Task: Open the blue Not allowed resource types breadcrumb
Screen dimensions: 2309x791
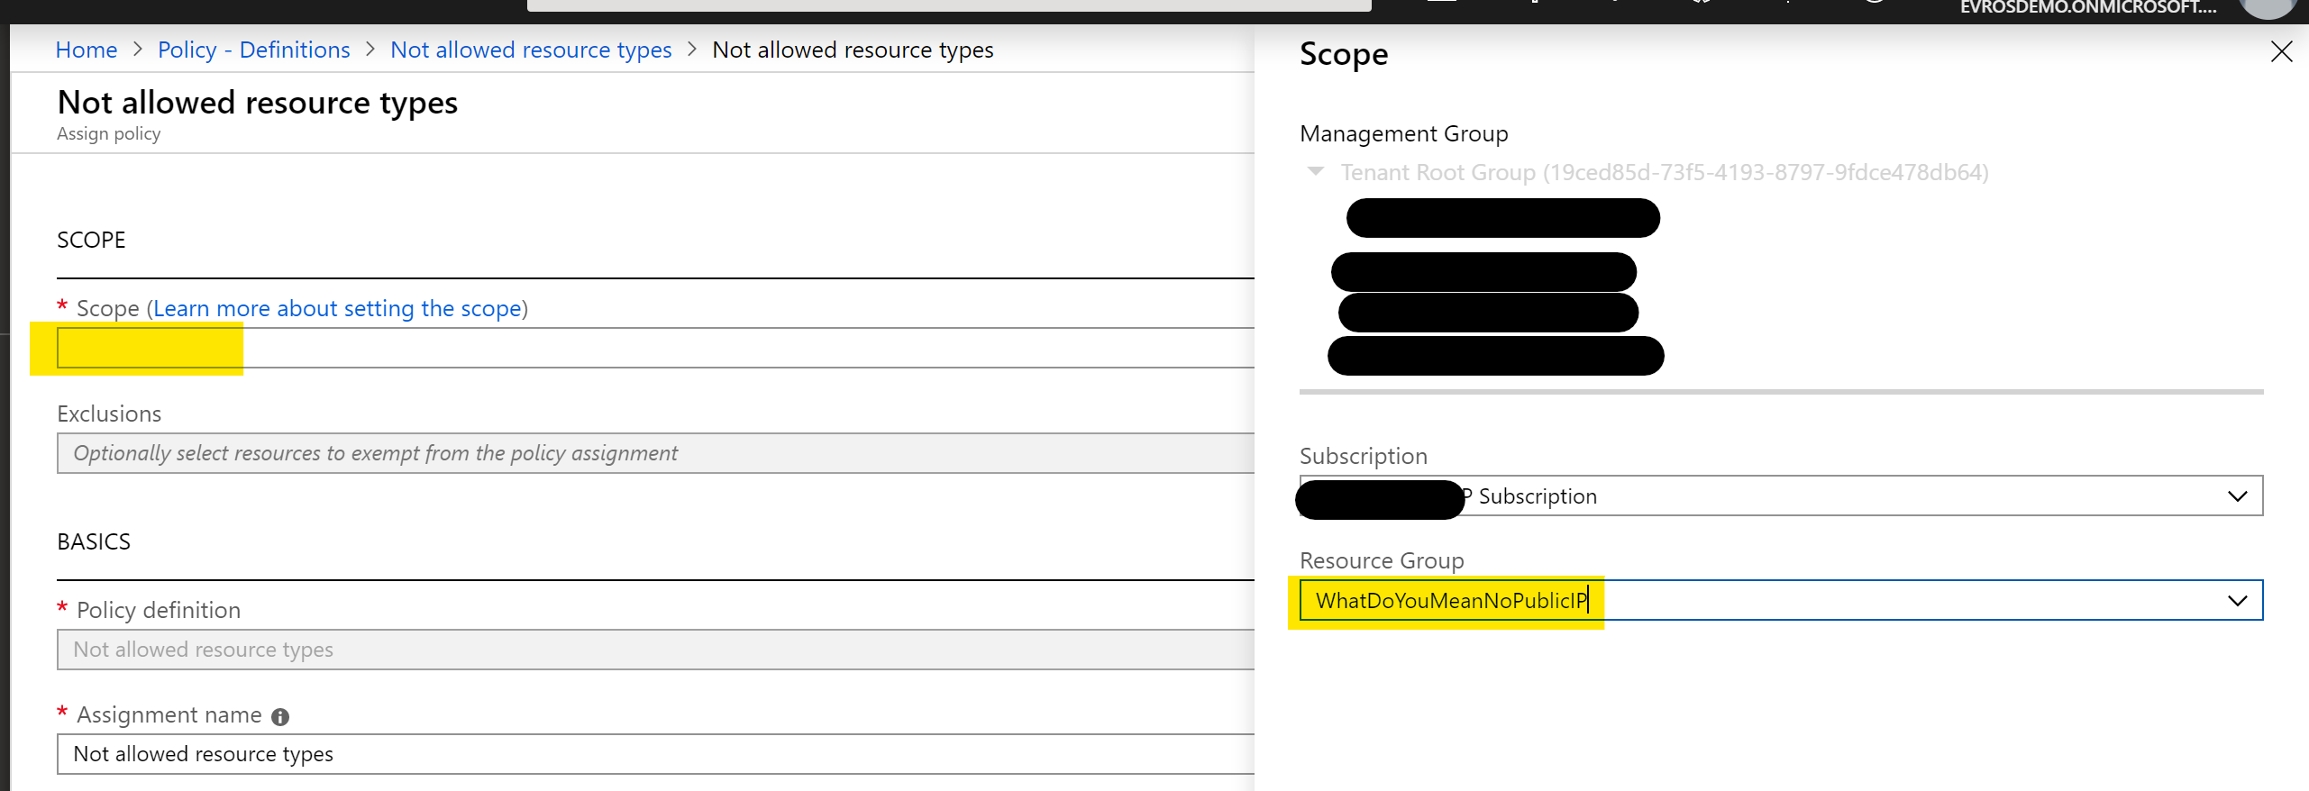Action: [x=531, y=50]
